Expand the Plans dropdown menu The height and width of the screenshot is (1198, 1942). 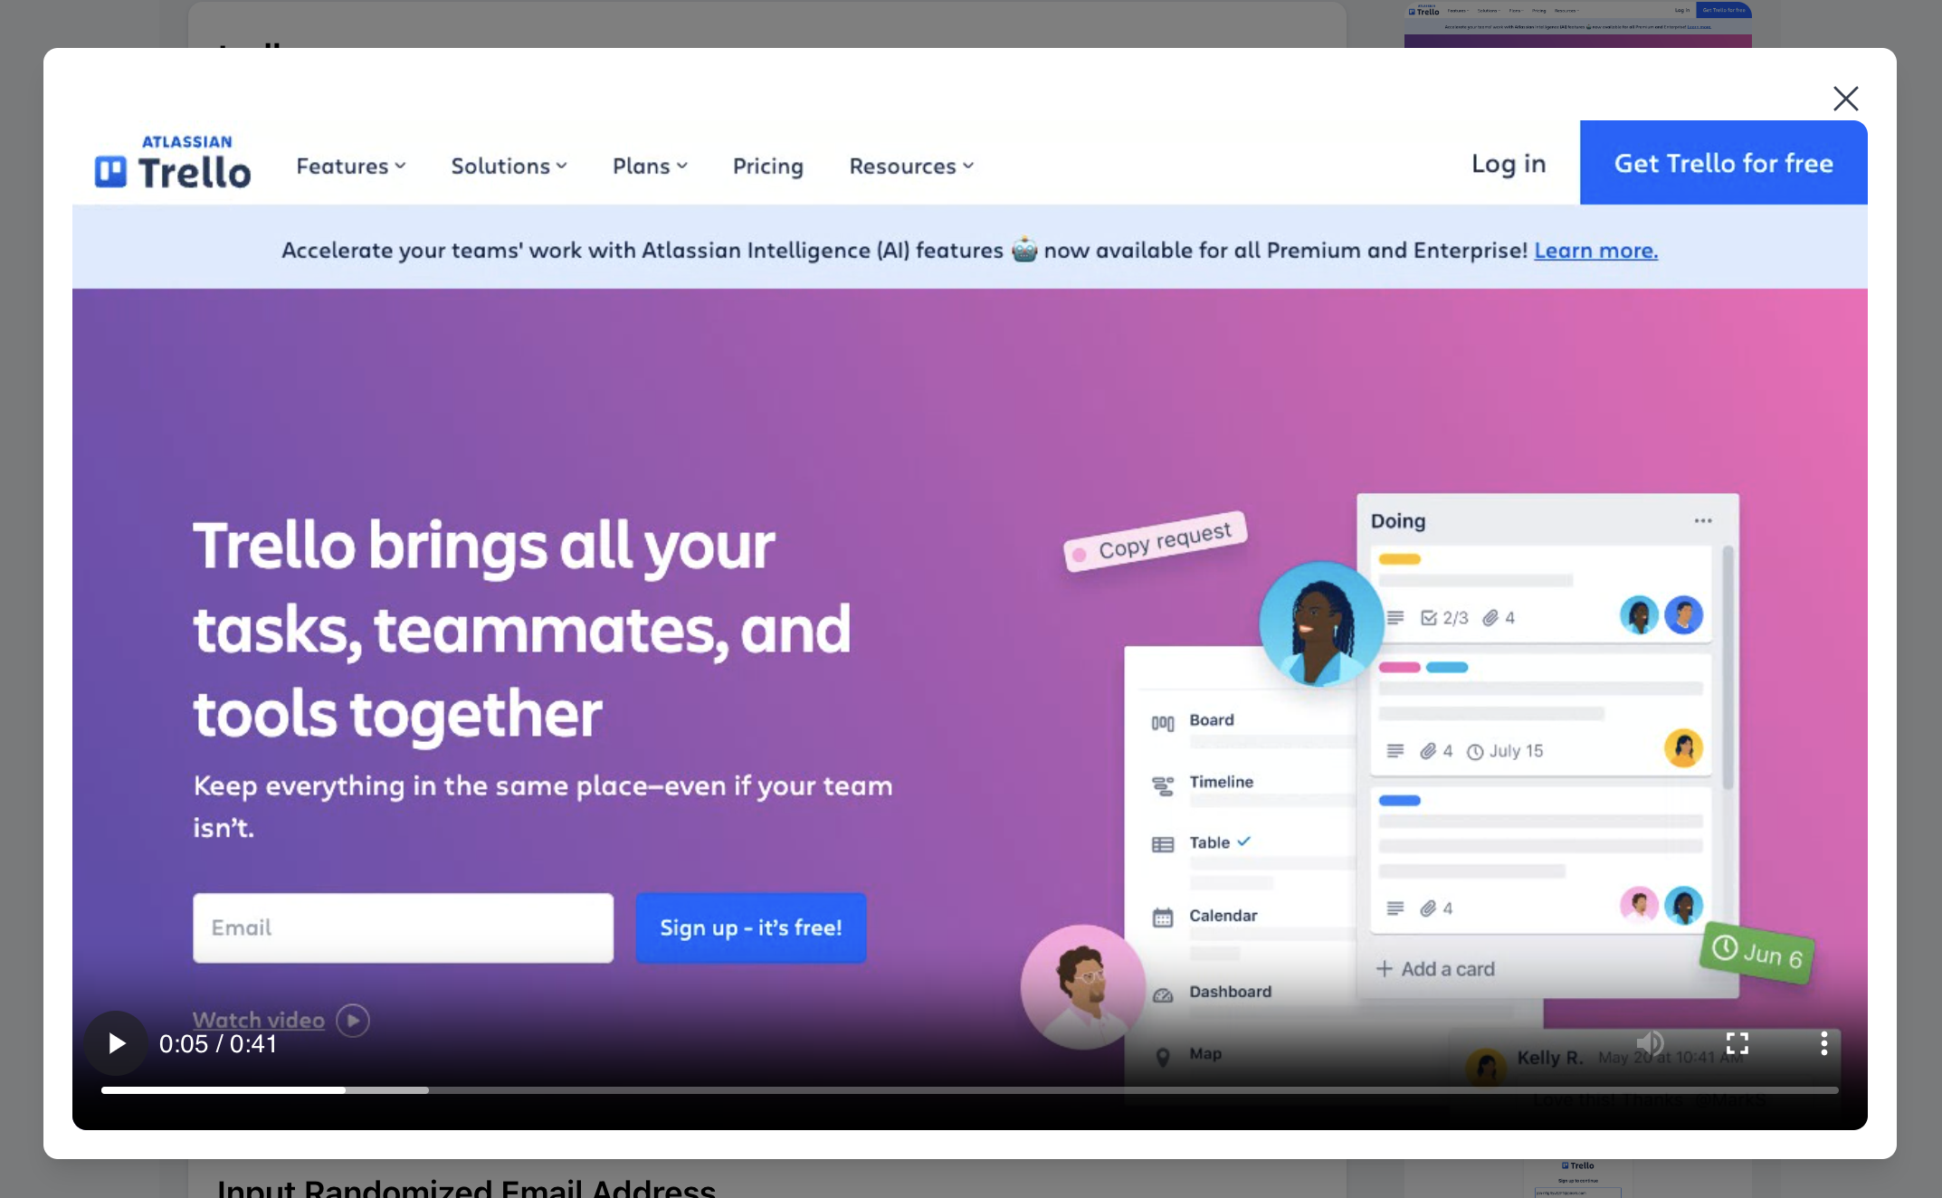[650, 166]
